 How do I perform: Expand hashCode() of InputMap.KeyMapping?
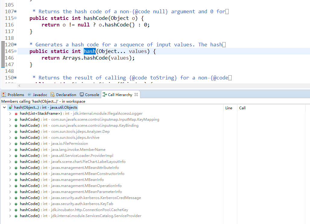coord(10,120)
